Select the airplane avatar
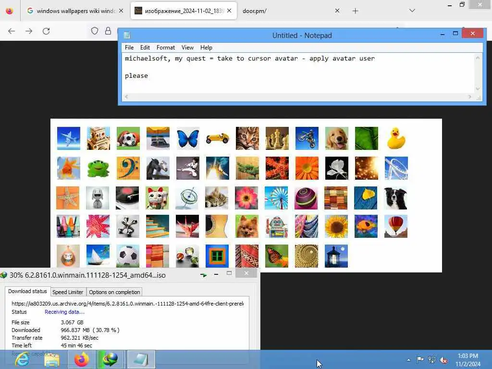Screen dimensions: 492x369 [69, 138]
